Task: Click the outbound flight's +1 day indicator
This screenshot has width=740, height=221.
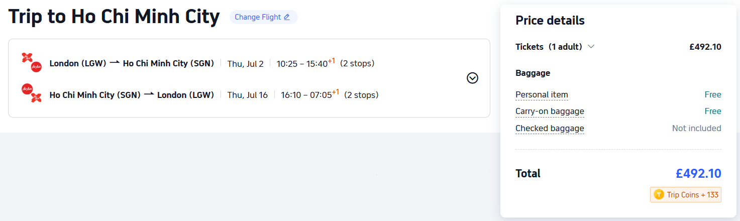Action: pyautogui.click(x=332, y=61)
